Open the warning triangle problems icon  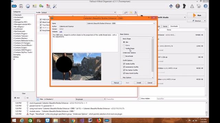click(192, 6)
